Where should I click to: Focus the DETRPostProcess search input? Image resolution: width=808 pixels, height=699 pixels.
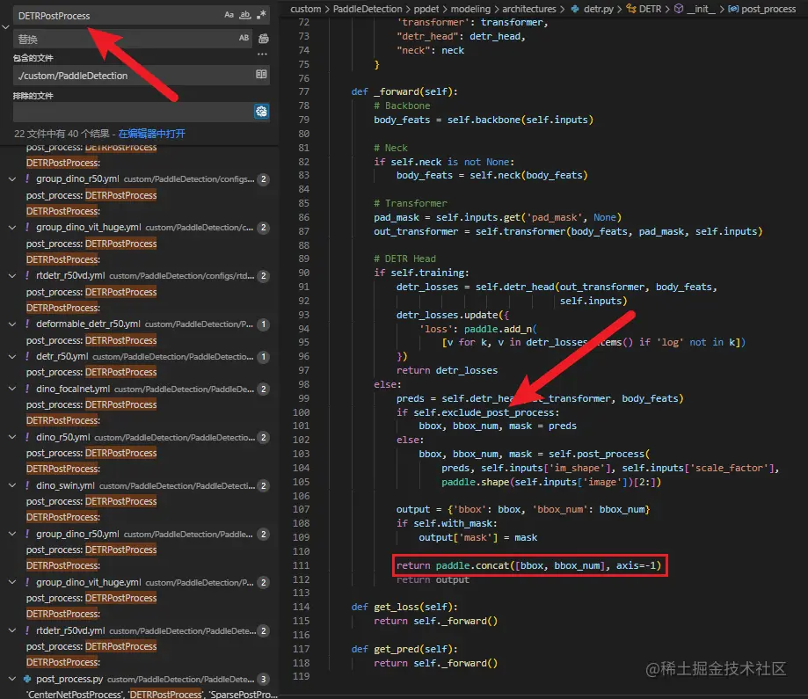coord(119,16)
